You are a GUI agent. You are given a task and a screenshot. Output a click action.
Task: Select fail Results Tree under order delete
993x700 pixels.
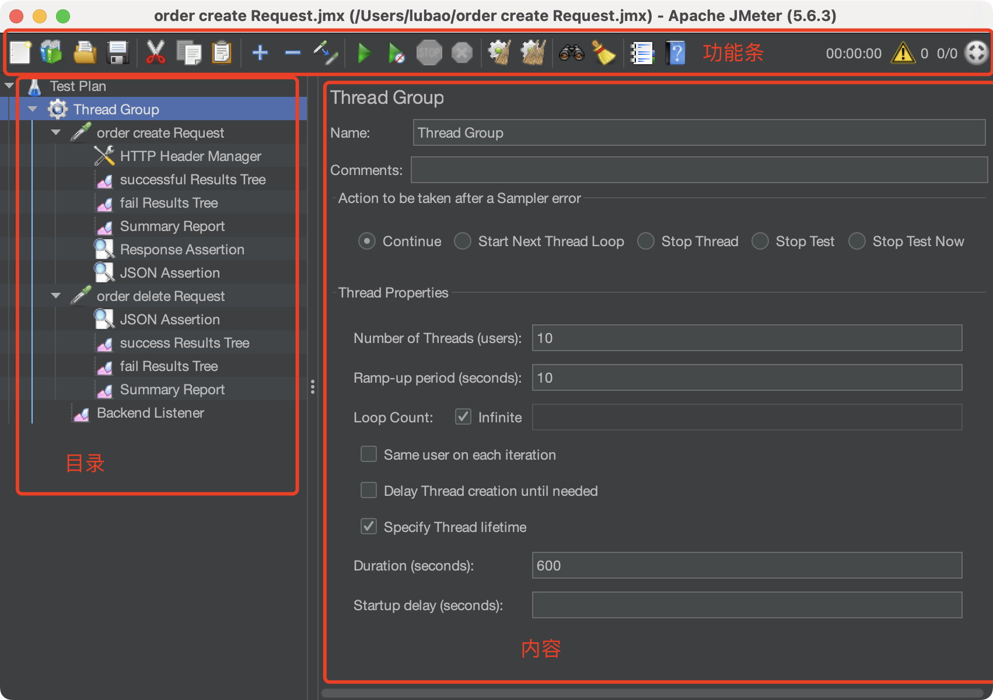[x=169, y=366]
